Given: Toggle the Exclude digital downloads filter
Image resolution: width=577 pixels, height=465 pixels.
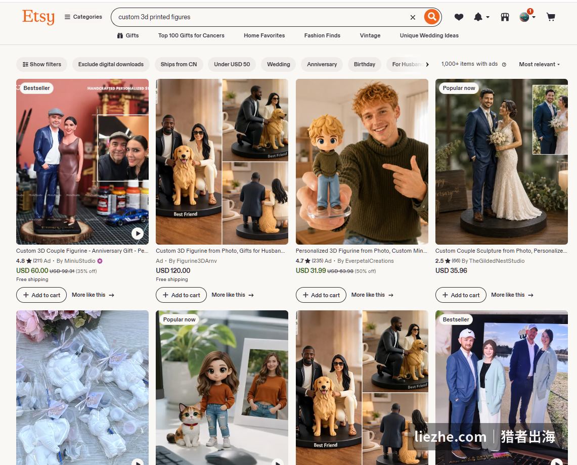Looking at the screenshot, I should [111, 64].
